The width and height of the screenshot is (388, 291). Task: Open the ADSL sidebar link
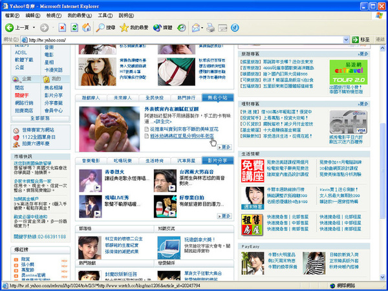click(x=21, y=53)
